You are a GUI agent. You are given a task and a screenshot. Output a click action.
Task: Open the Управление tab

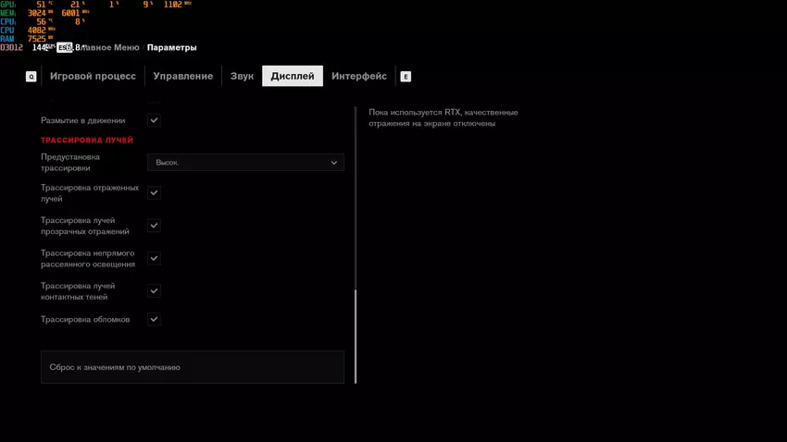(x=182, y=76)
